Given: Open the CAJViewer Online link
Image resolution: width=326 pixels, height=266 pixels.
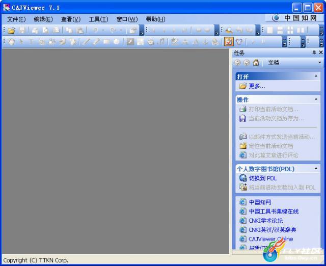Looking at the screenshot, I should (270, 239).
